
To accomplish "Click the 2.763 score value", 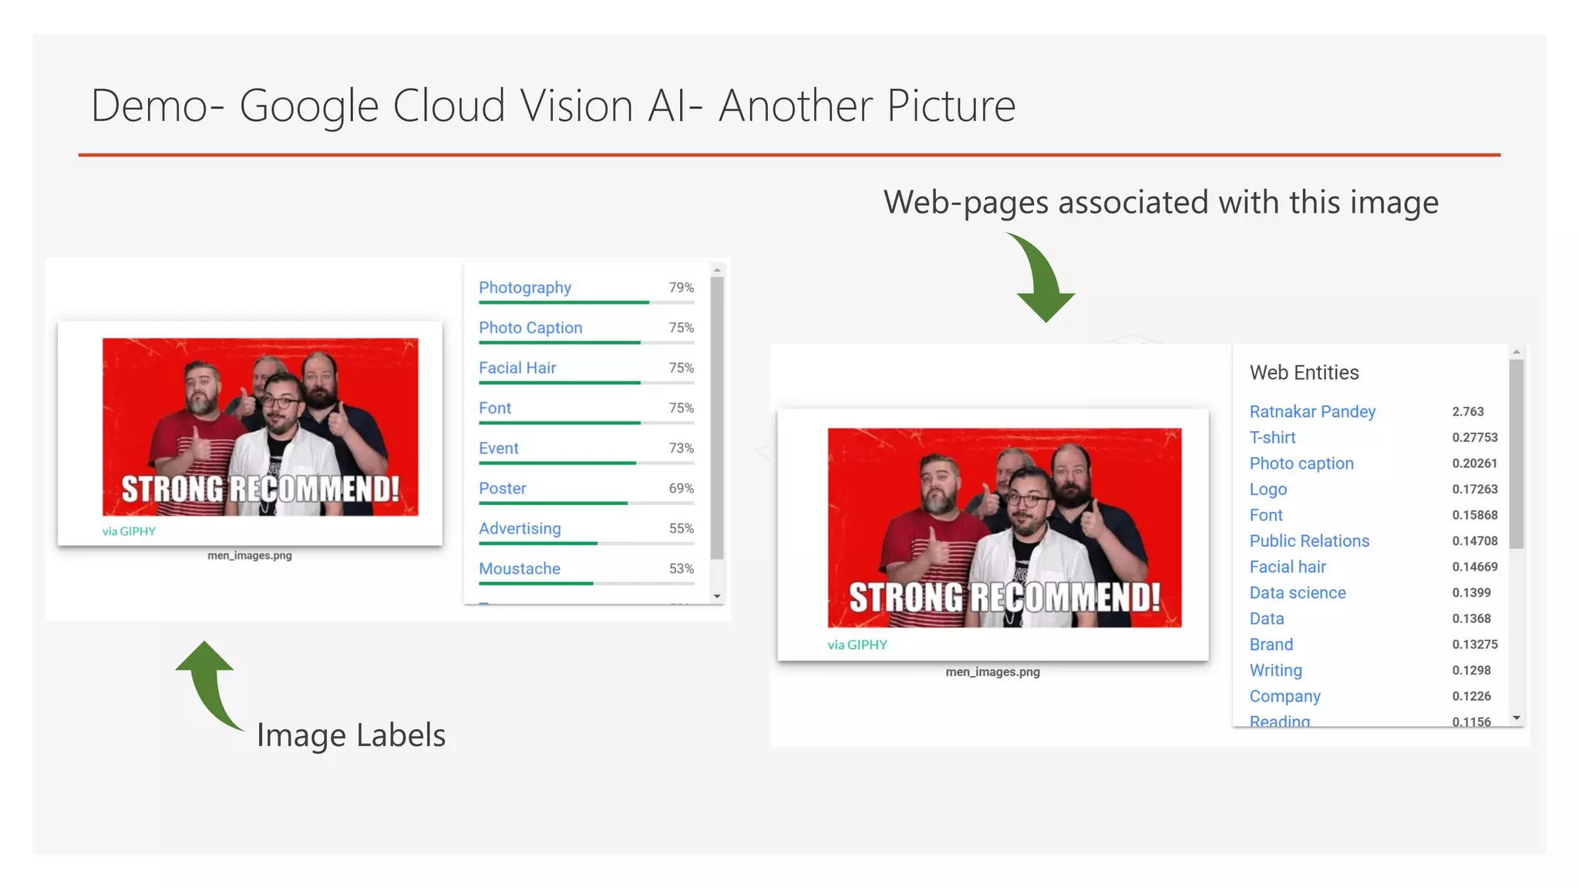I will [x=1468, y=412].
